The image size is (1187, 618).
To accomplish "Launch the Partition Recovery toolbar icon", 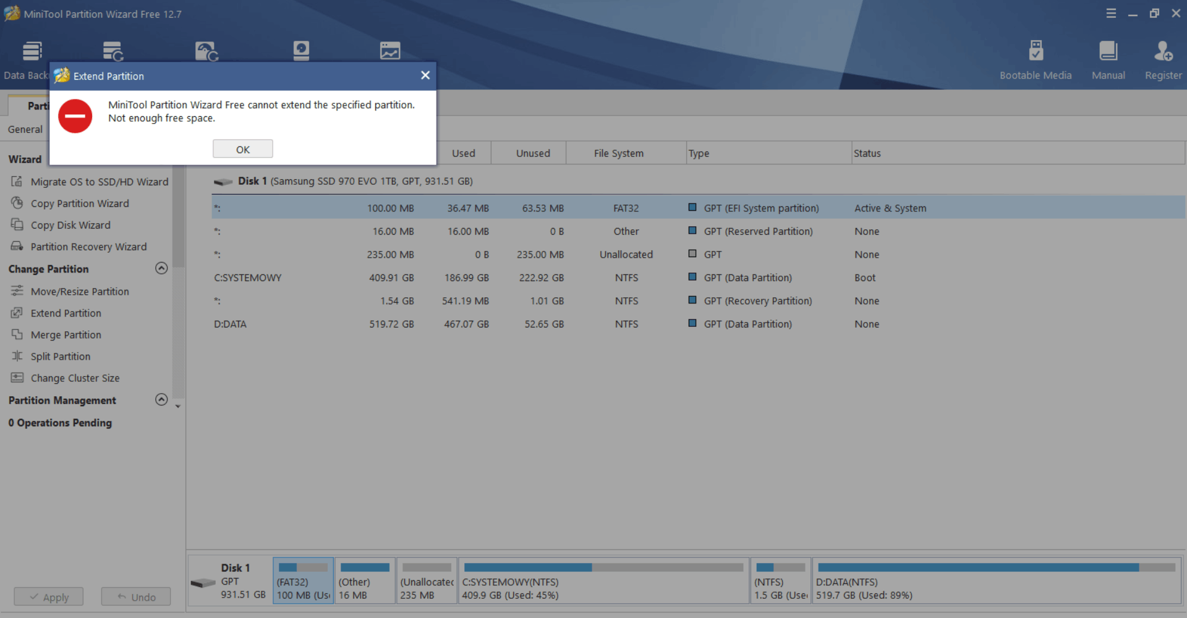I will point(206,51).
